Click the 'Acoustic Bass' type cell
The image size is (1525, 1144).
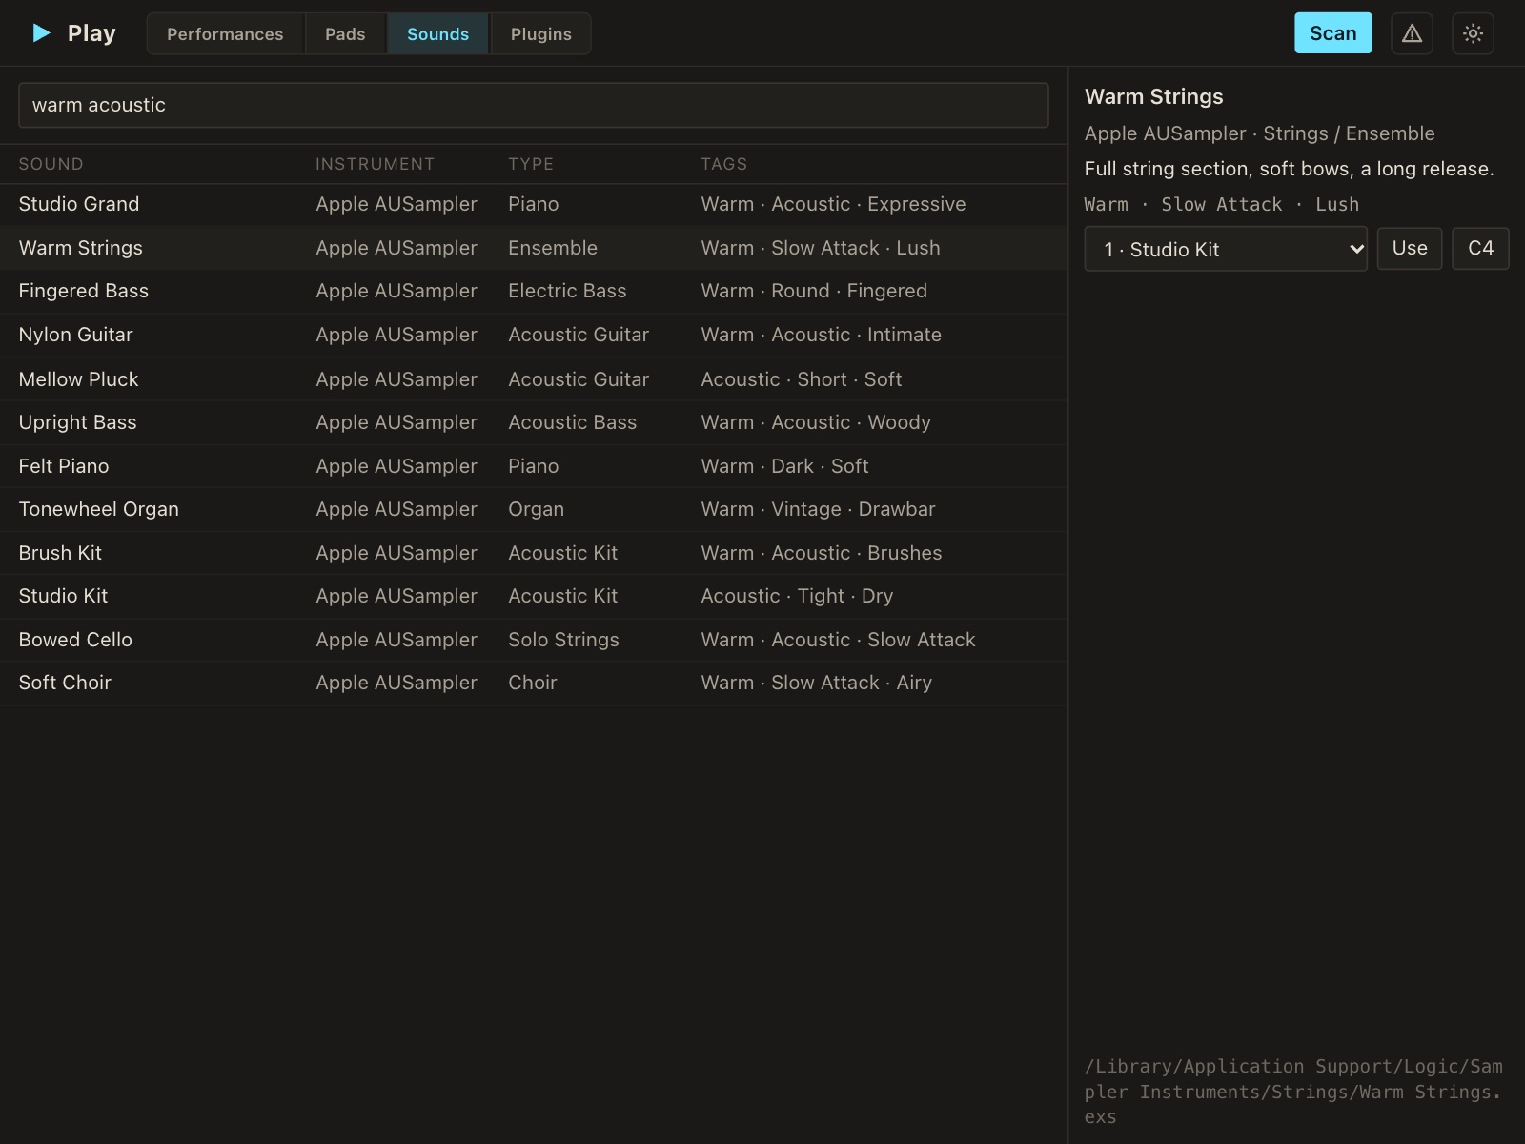point(572,422)
